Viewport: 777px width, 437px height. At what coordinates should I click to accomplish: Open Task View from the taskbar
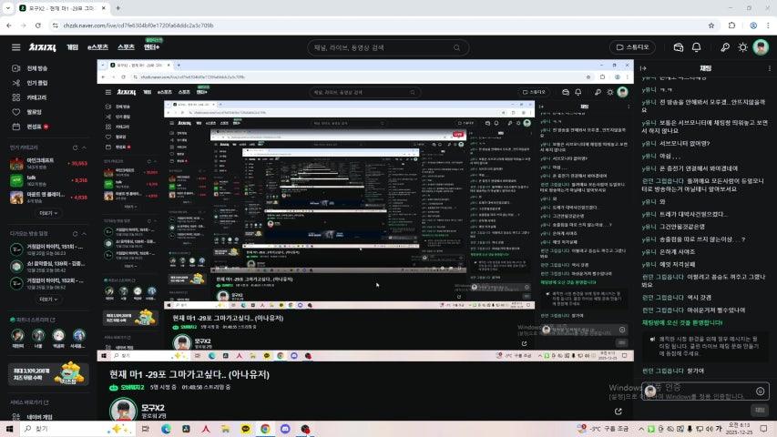click(x=145, y=429)
